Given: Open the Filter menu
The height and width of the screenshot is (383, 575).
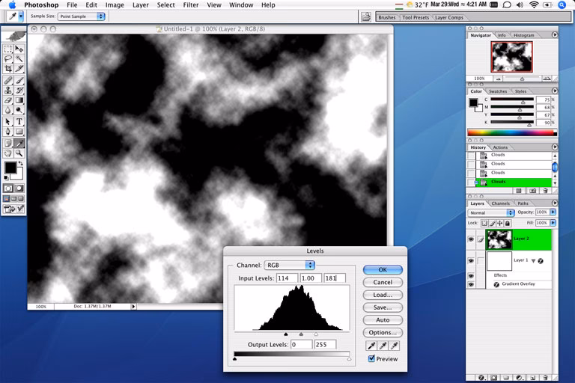Looking at the screenshot, I should tap(191, 4).
